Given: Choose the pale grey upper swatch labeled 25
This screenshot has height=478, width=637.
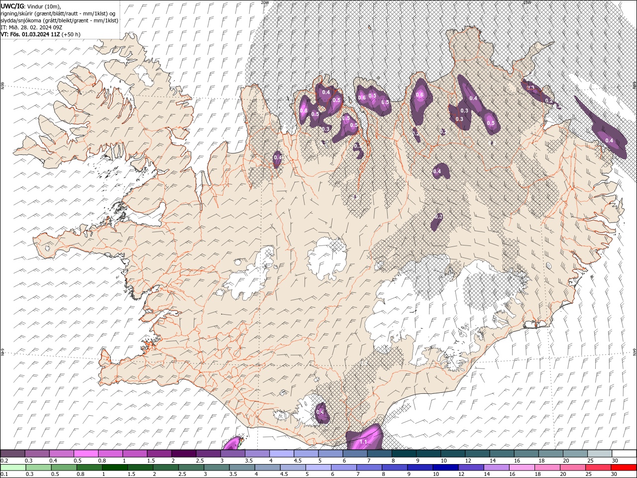Looking at the screenshot, I should pos(600,454).
